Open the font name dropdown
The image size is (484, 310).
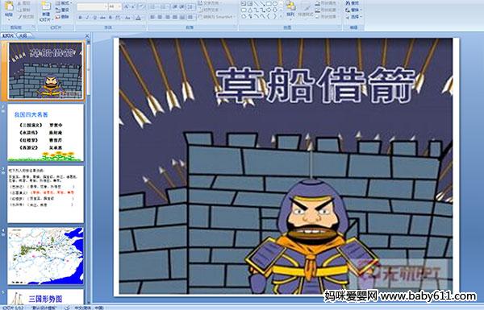tap(106, 6)
